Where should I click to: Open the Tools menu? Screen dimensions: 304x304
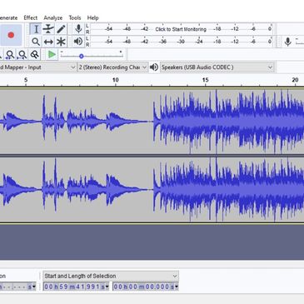(x=75, y=17)
